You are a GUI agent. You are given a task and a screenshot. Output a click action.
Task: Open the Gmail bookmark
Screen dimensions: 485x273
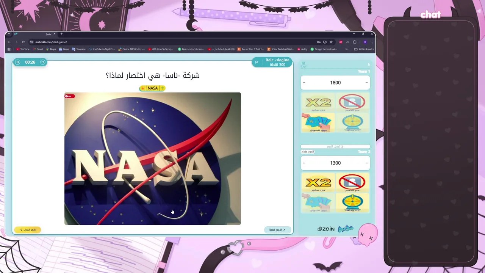point(38,49)
